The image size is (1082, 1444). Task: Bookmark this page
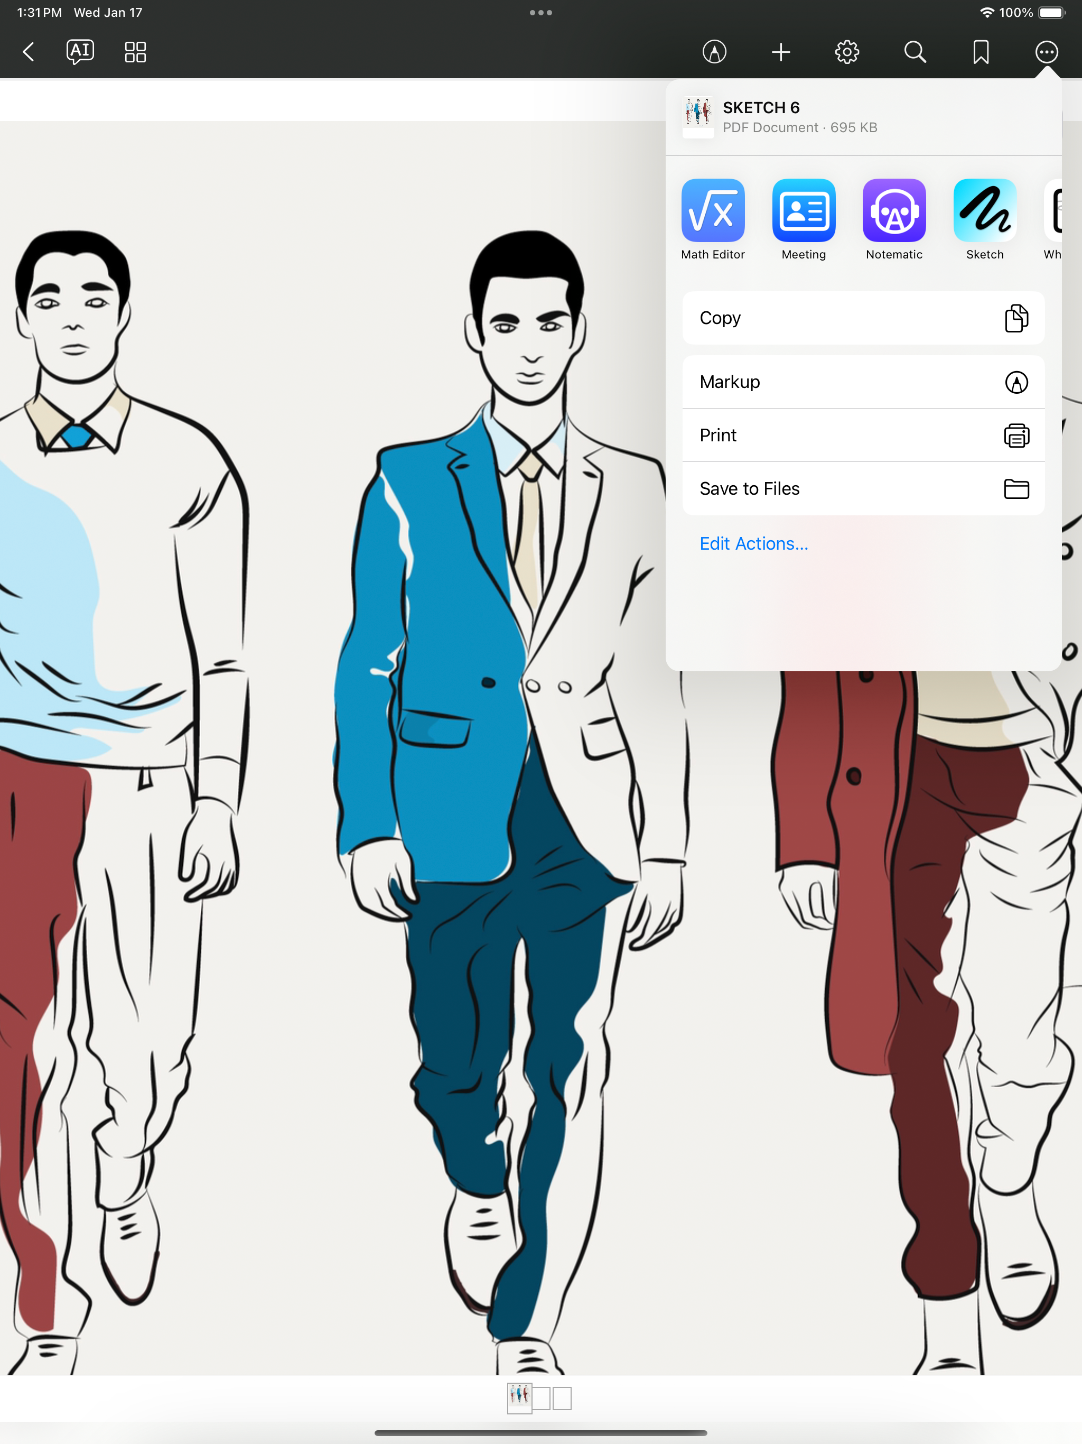pos(980,52)
